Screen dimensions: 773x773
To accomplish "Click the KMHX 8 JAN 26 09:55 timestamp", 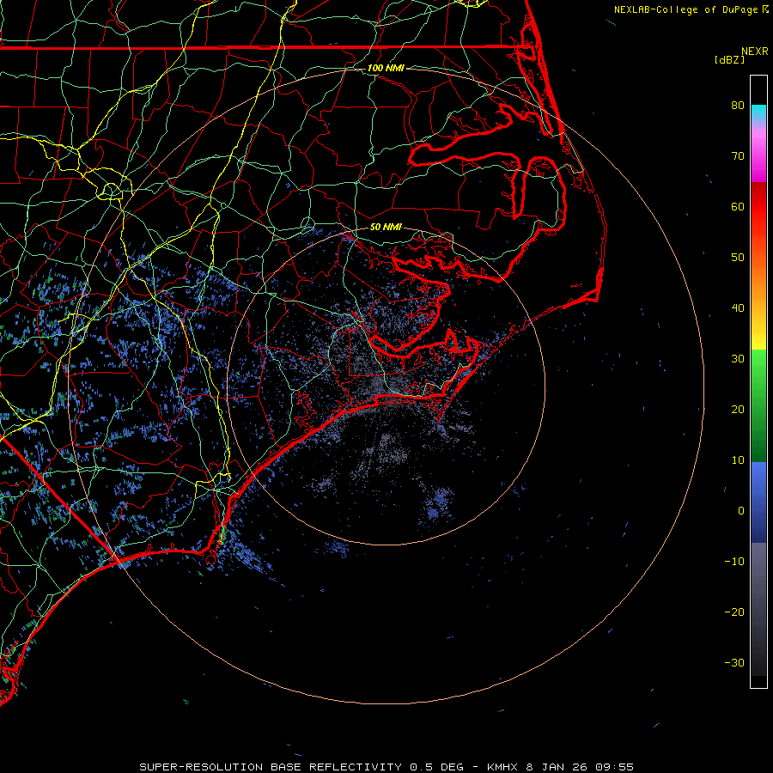I will [x=560, y=767].
